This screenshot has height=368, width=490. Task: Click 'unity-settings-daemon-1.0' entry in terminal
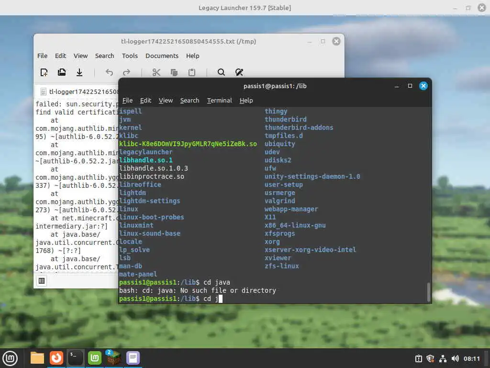(x=312, y=176)
